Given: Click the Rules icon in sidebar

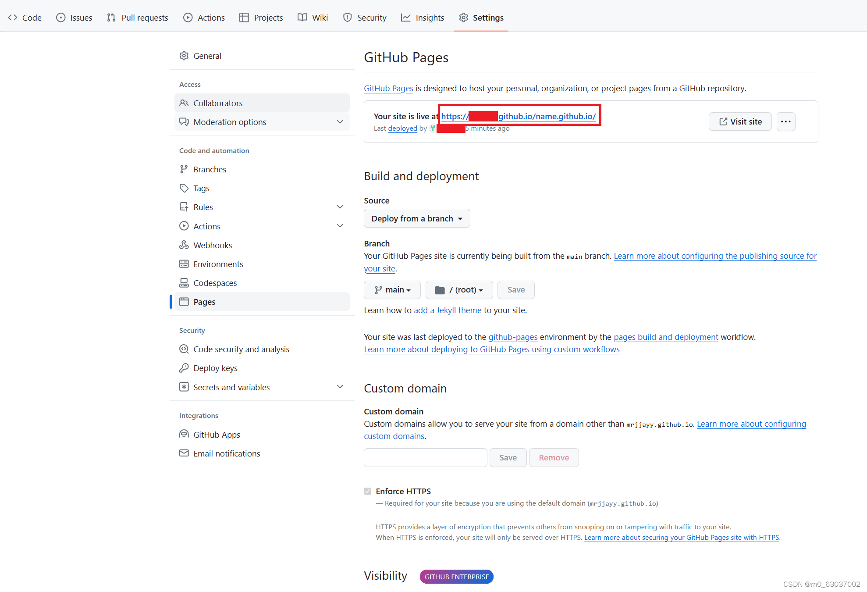Looking at the screenshot, I should pyautogui.click(x=184, y=207).
